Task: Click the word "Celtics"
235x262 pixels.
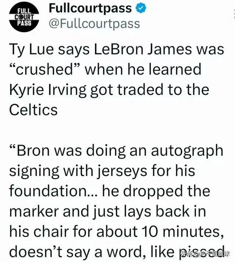Action: point(33,109)
